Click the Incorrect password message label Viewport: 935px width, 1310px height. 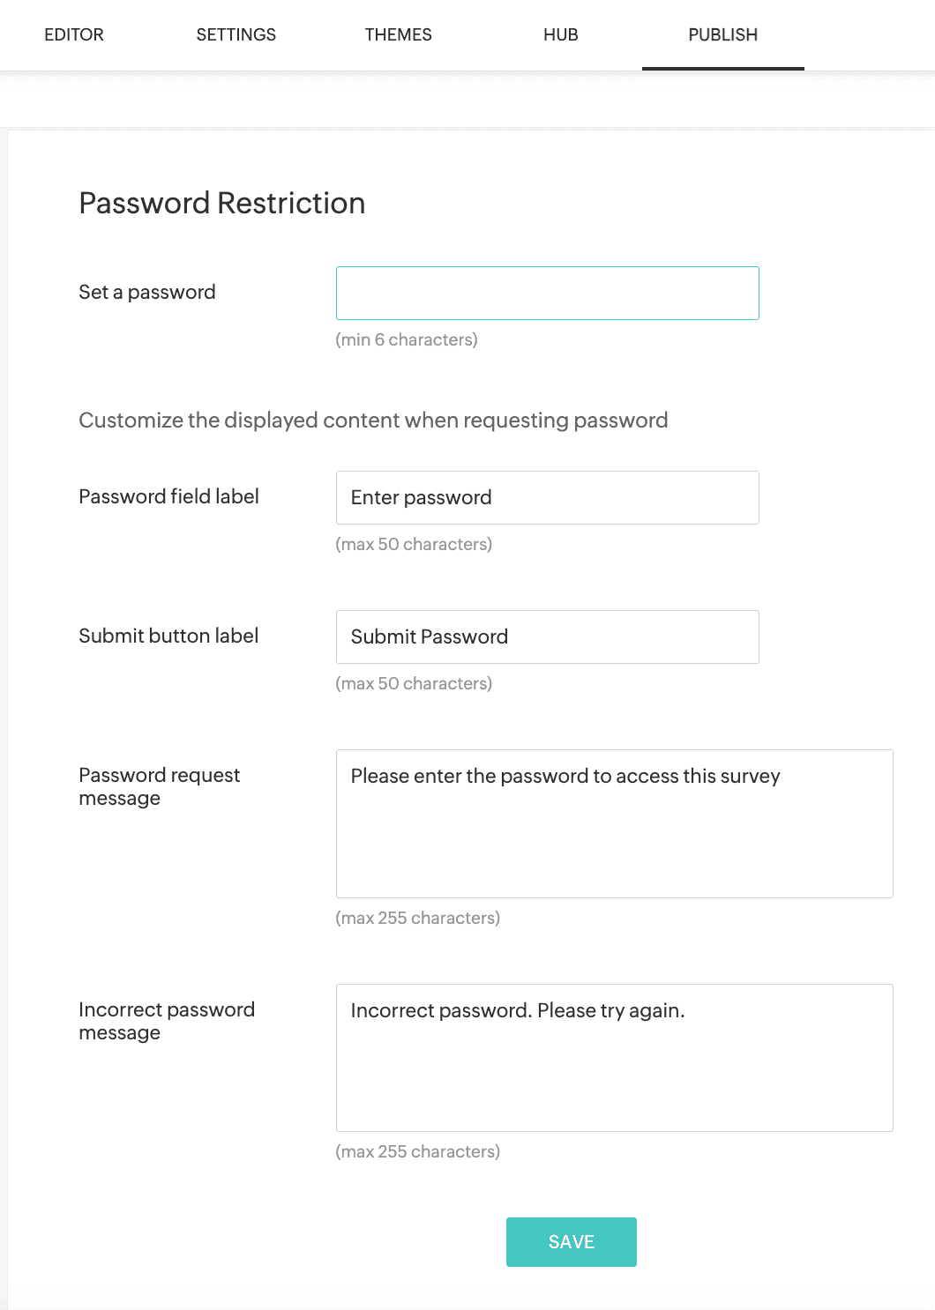[167, 1021]
